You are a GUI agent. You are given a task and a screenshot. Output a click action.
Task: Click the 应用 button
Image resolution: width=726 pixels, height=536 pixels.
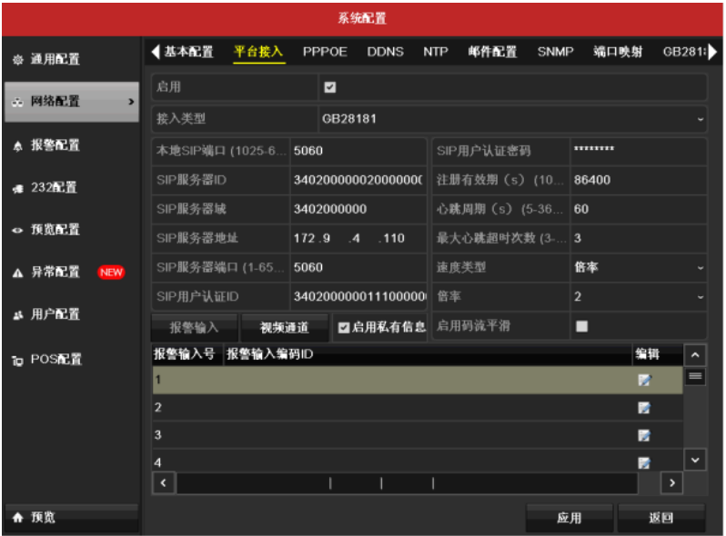[x=569, y=518]
